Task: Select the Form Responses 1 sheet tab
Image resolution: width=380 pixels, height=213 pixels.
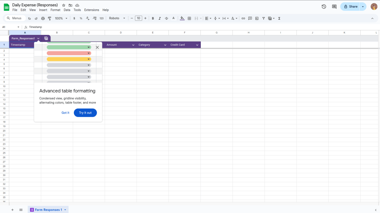Action: point(48,210)
